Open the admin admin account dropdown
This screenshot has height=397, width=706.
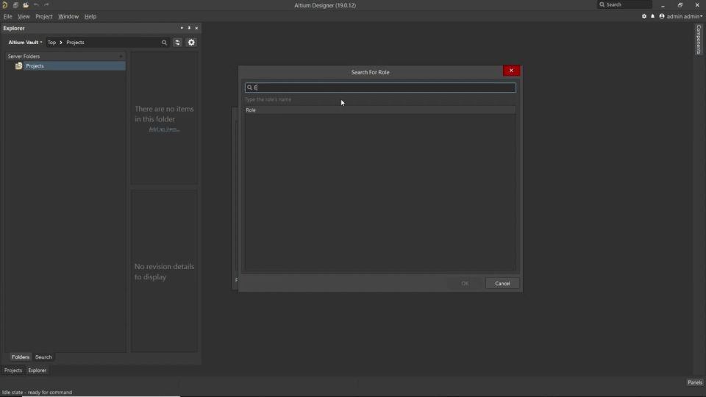(x=684, y=17)
